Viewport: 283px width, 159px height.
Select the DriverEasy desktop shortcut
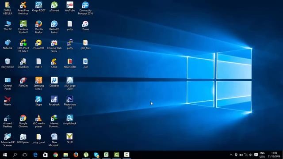[23, 63]
